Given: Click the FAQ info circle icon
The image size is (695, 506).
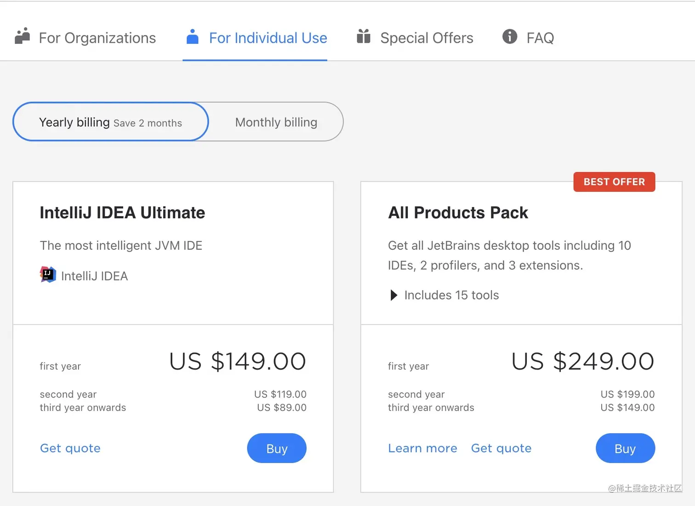Looking at the screenshot, I should (x=509, y=36).
